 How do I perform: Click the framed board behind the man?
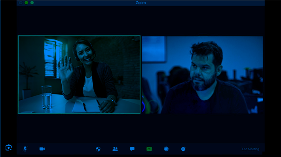pyautogui.click(x=154, y=49)
